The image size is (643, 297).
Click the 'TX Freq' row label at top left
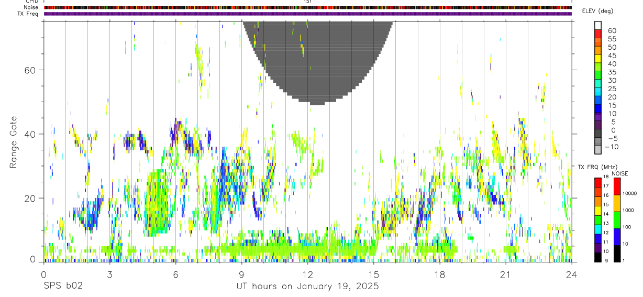[29, 14]
